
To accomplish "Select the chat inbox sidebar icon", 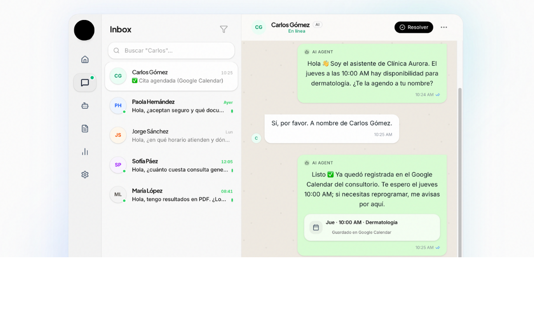I will pyautogui.click(x=85, y=83).
